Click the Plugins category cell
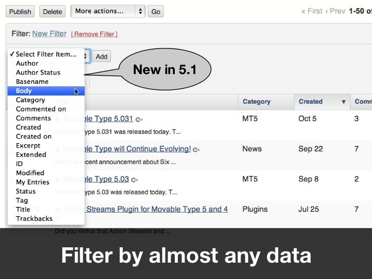This screenshot has height=279, width=372. tap(255, 209)
